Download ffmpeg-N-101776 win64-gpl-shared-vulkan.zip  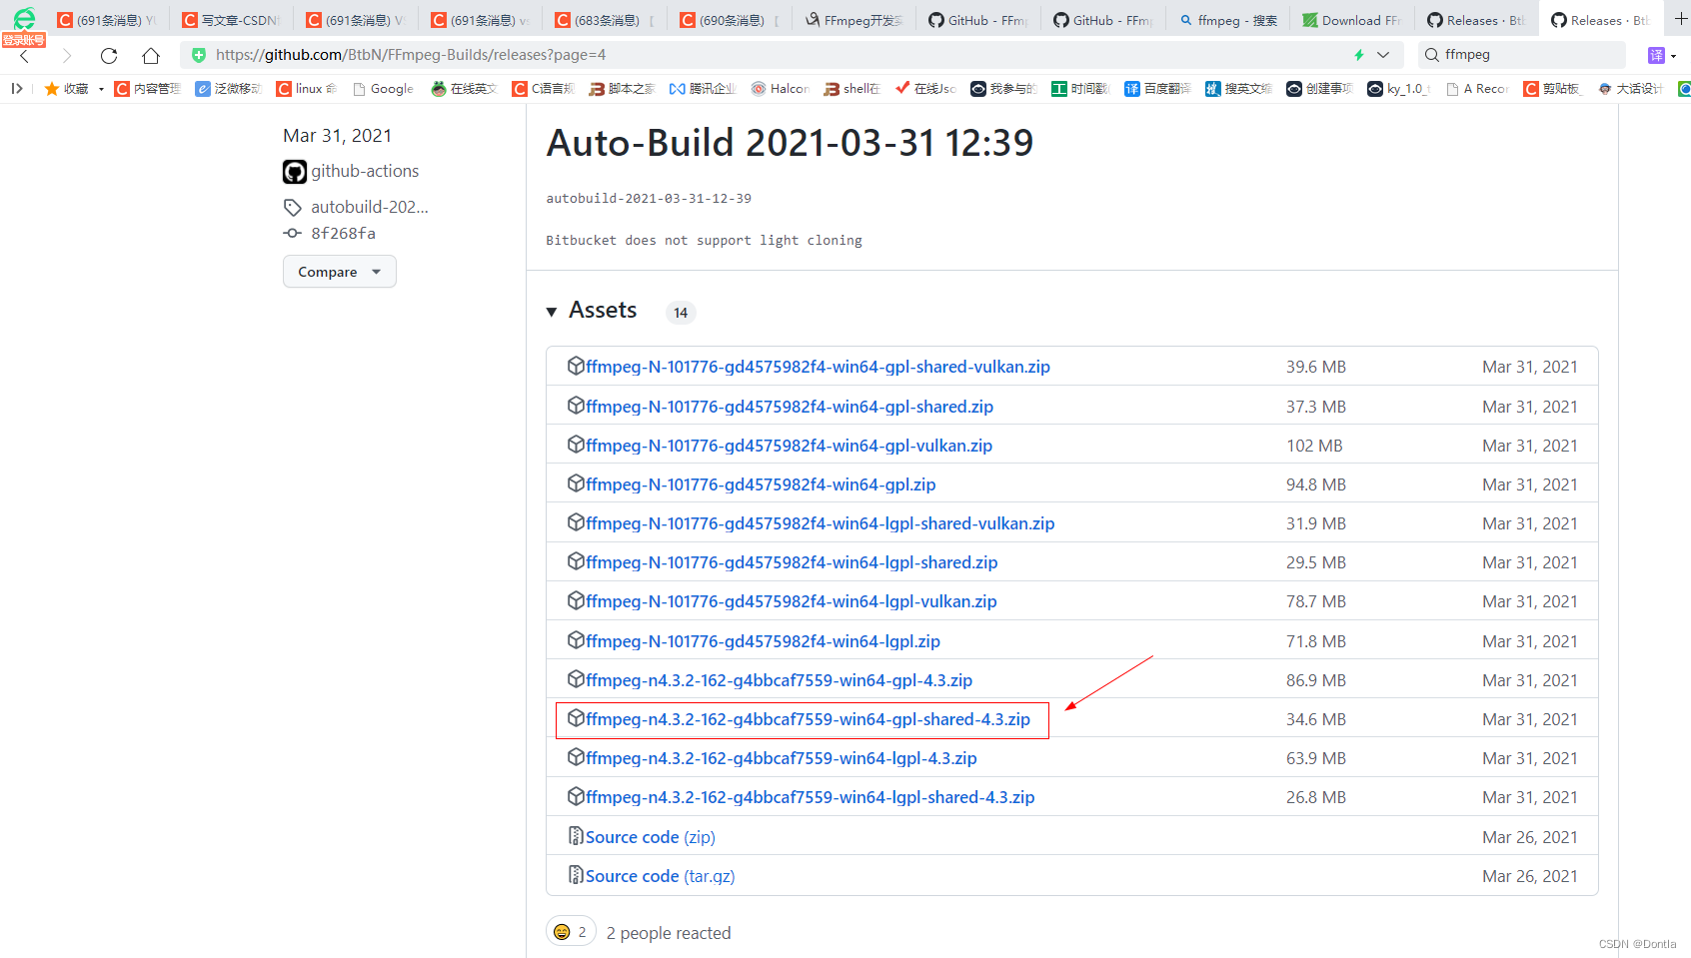click(818, 367)
